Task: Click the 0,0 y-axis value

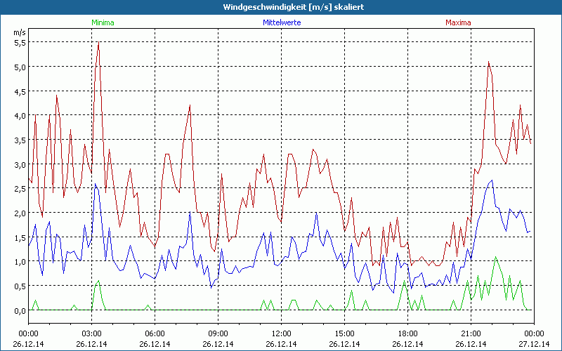Action: point(20,310)
